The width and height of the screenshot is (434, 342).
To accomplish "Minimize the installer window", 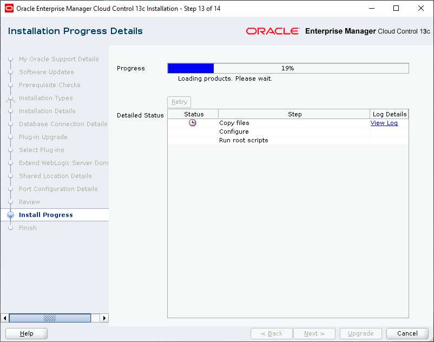I will tap(372, 8).
